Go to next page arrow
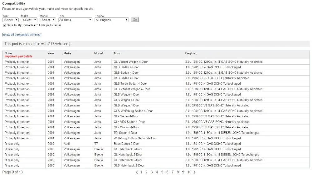The height and width of the screenshot is (177, 312). 194,172
